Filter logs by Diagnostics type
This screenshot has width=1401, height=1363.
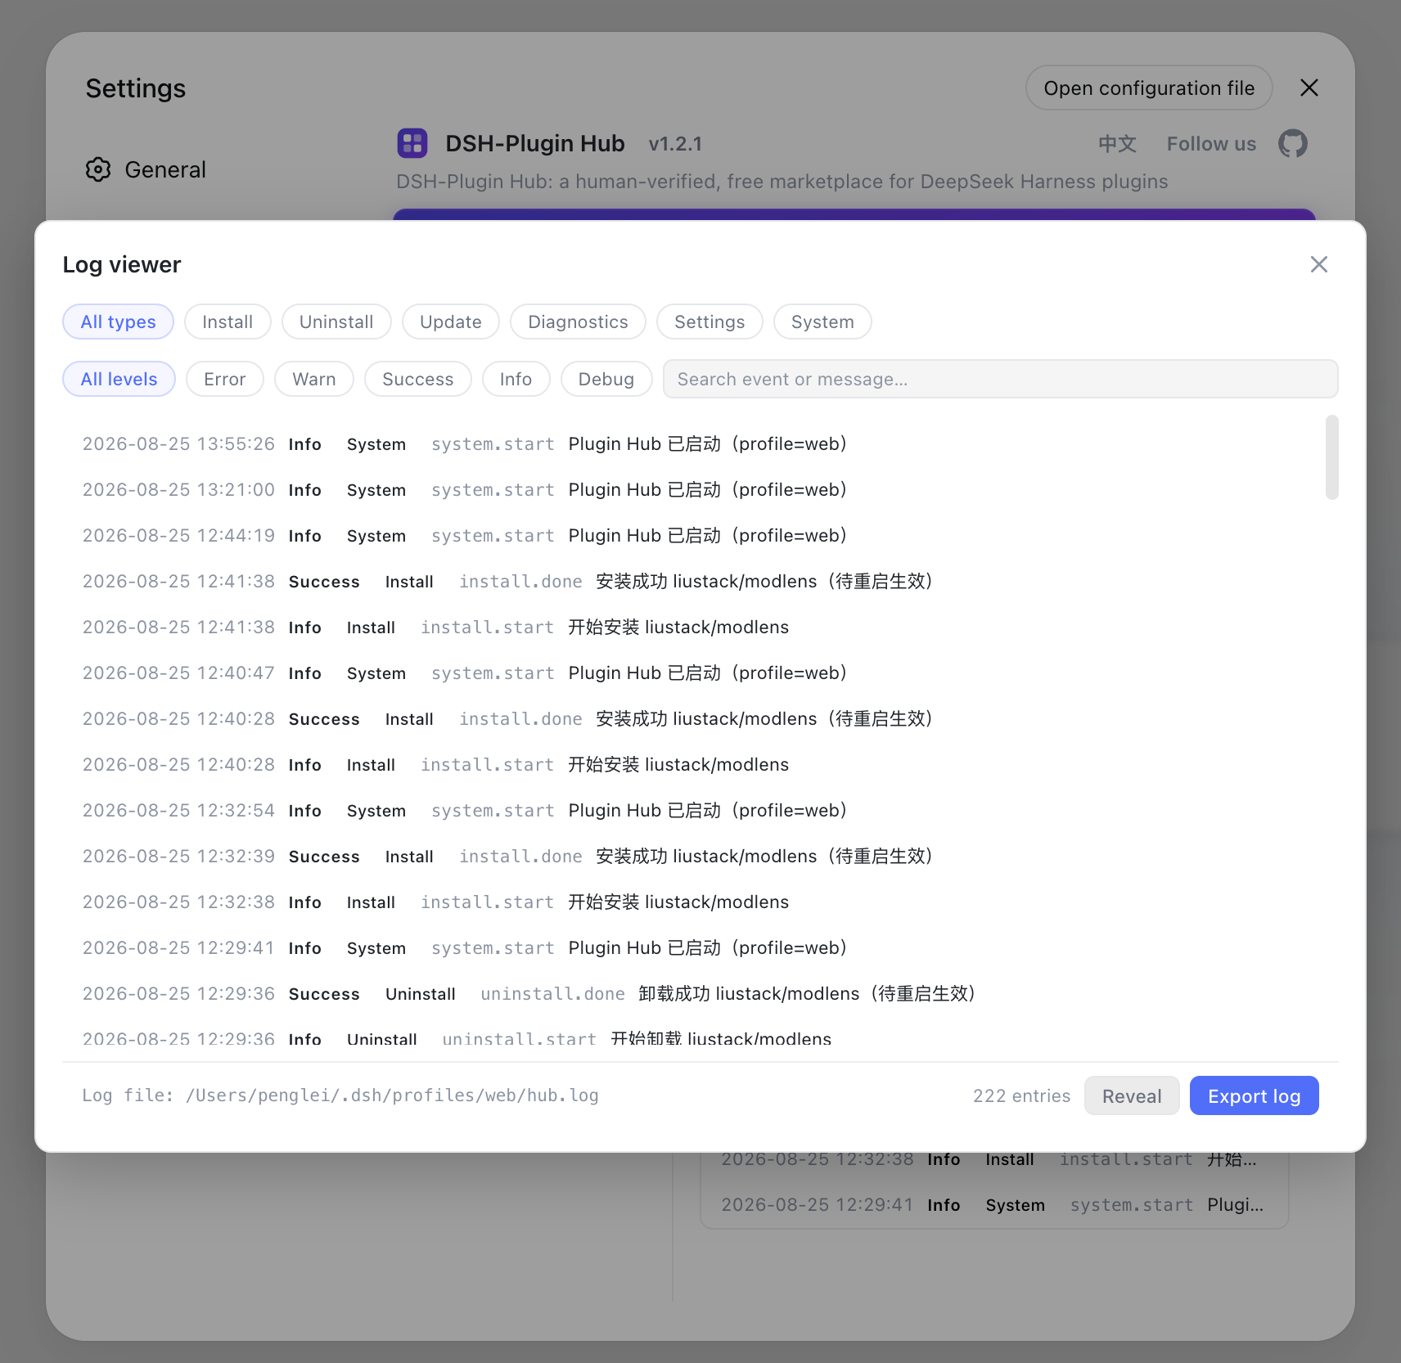click(x=578, y=322)
